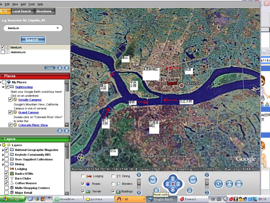The image size is (270, 203).
Task: Pan the map down with arrow
Action: (173, 190)
